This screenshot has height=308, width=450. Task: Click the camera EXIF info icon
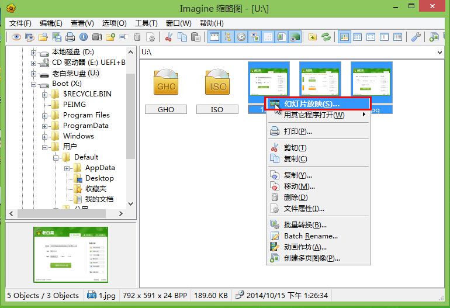pyautogui.click(x=97, y=37)
